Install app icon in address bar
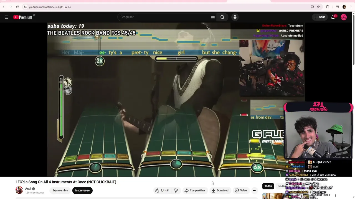The image size is (355, 199). coord(312,7)
